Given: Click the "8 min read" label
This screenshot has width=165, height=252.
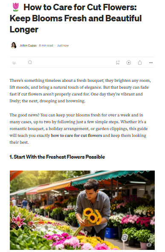Looking at the screenshot, I should coord(46,46).
